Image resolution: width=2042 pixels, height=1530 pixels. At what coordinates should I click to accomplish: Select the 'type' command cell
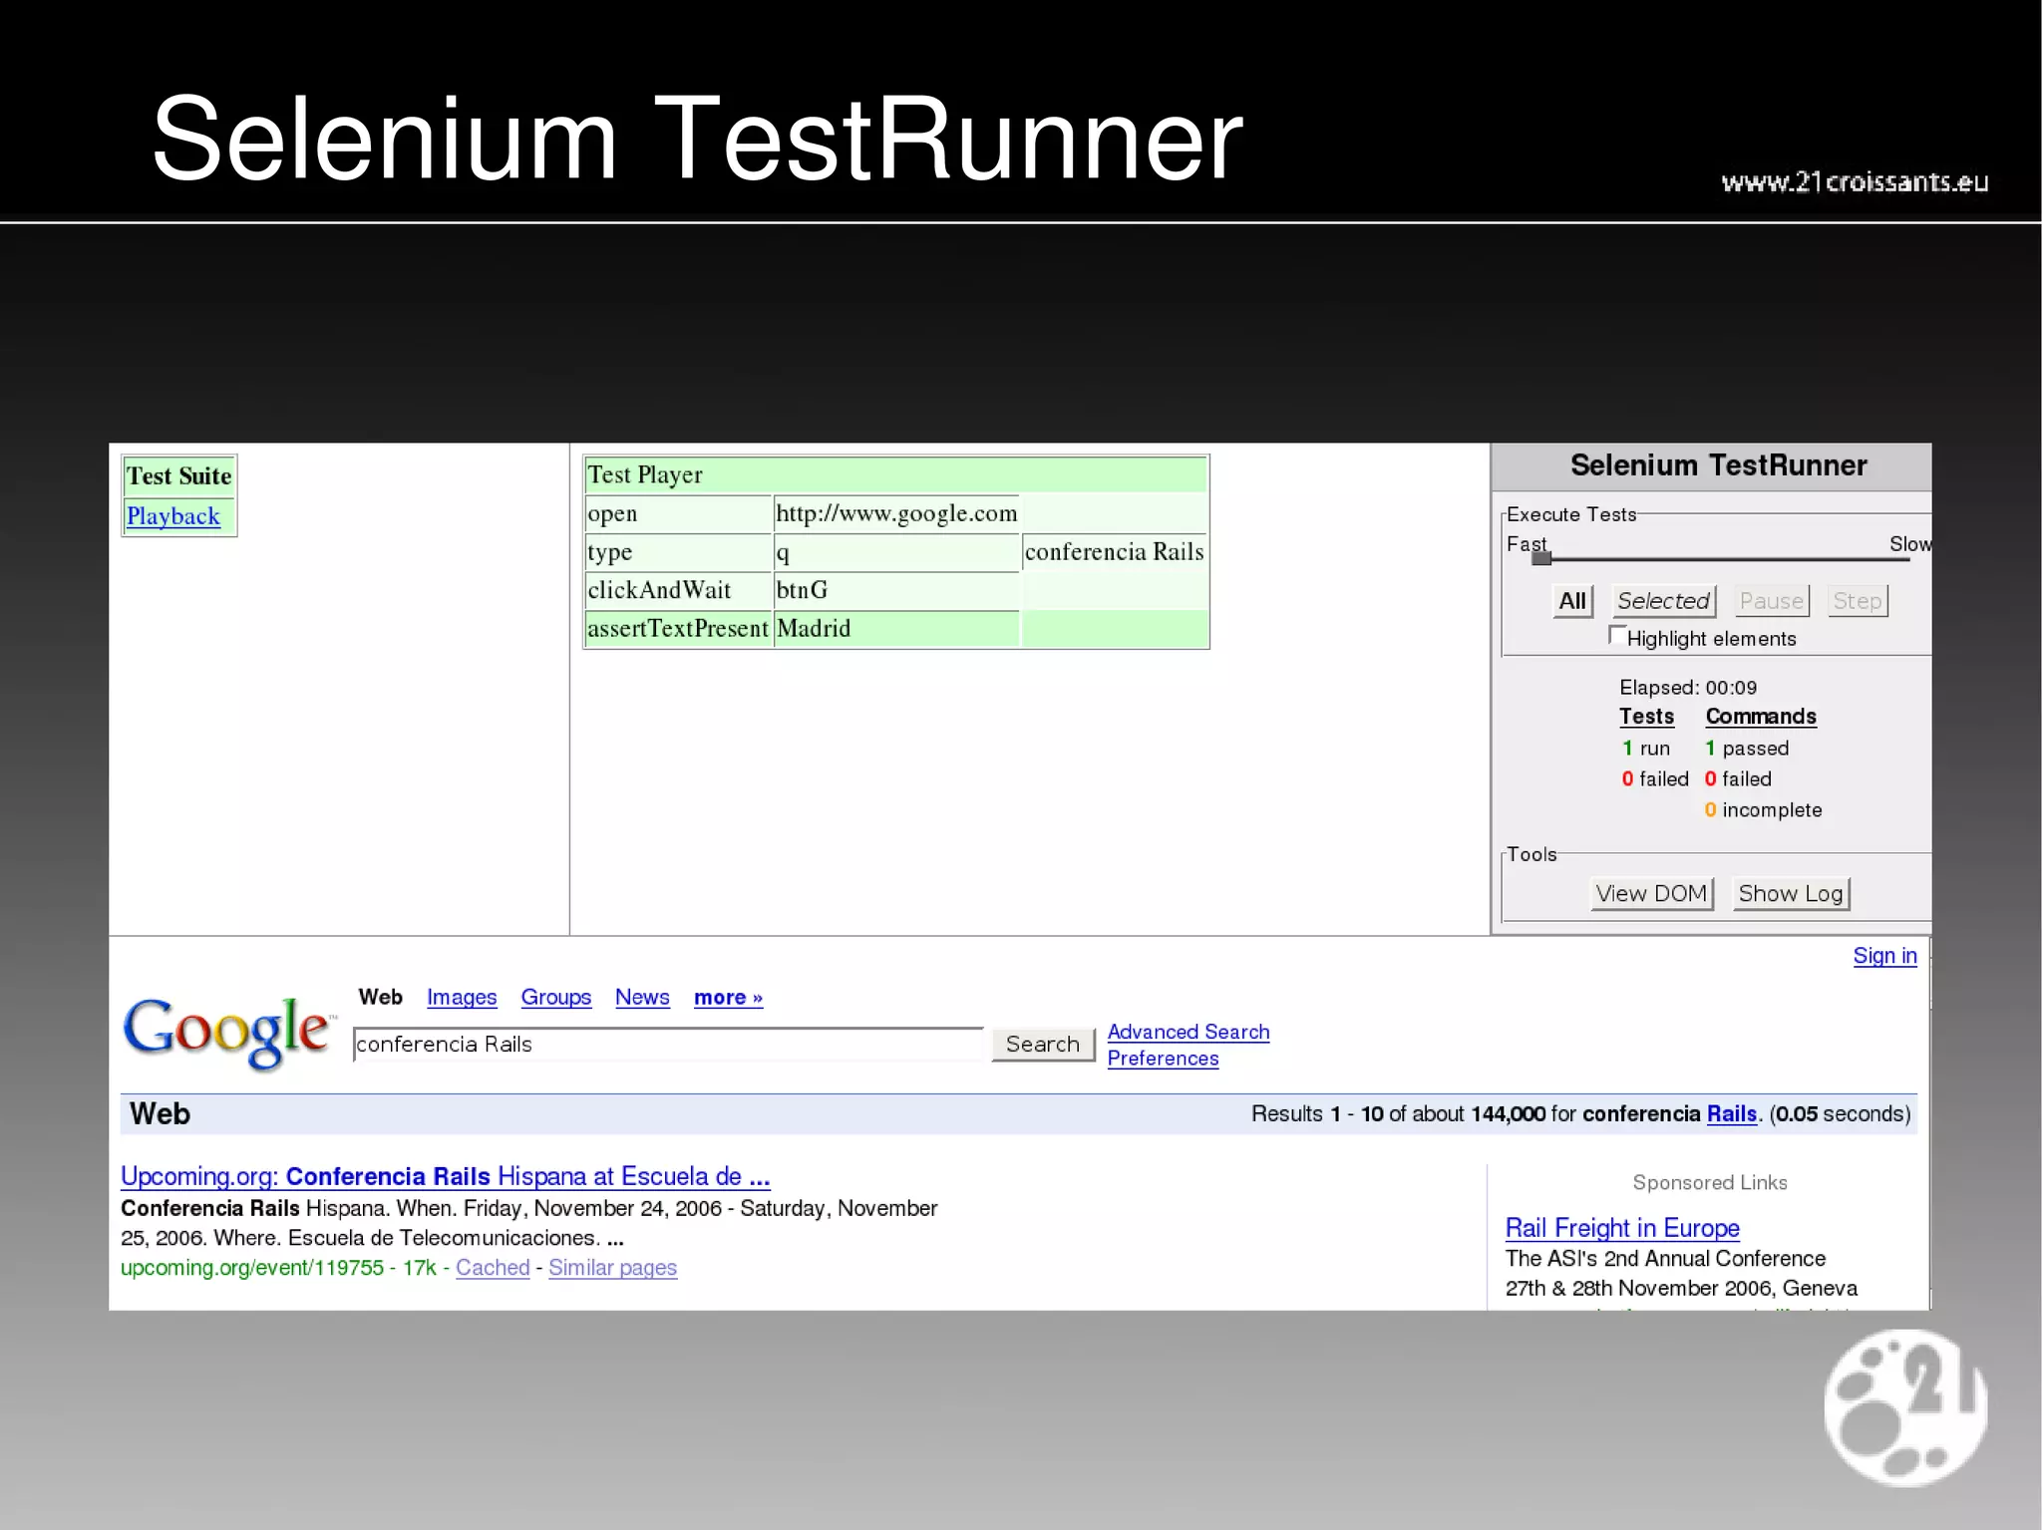[678, 552]
